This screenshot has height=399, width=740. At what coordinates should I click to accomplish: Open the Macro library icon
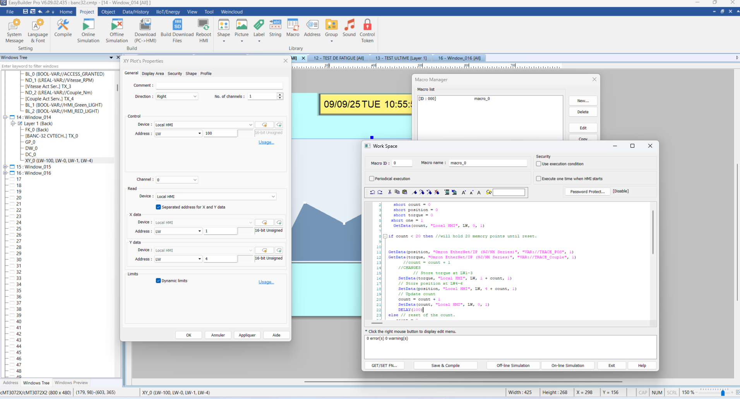293,28
